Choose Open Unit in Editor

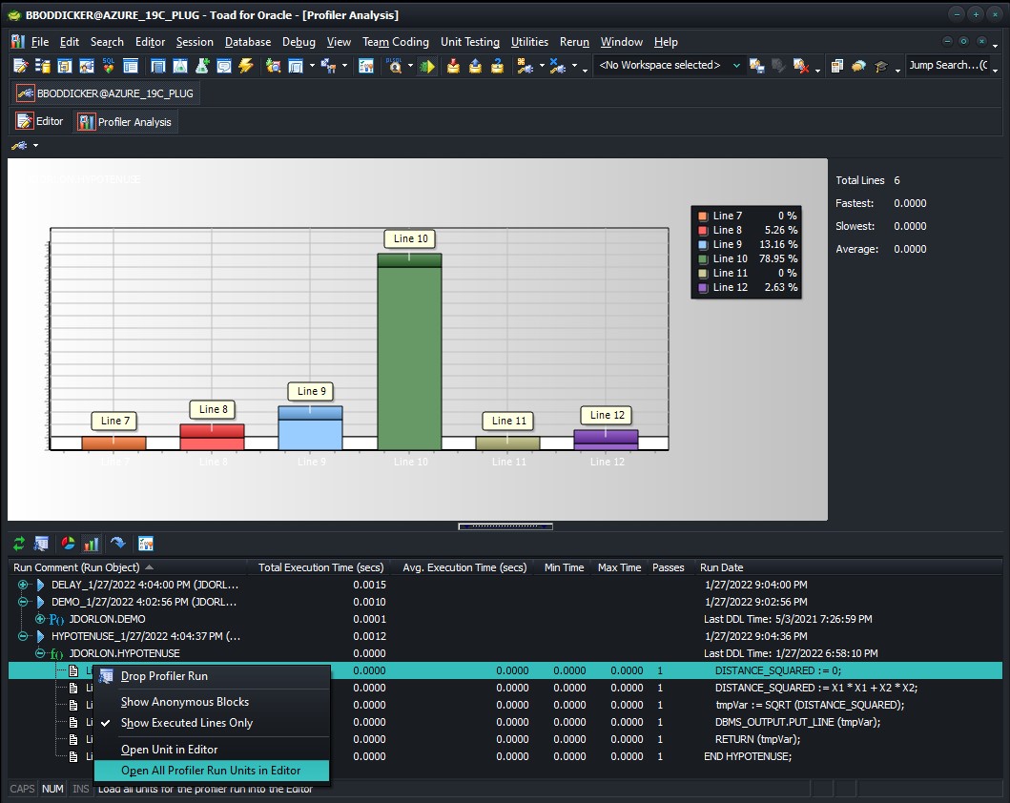(169, 750)
